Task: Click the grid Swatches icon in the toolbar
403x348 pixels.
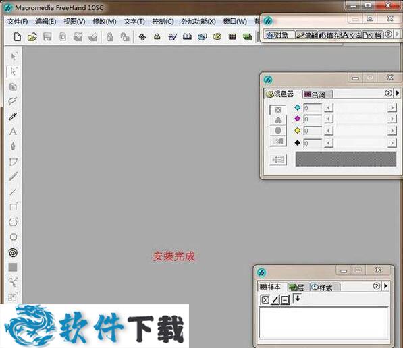Action: coord(232,37)
